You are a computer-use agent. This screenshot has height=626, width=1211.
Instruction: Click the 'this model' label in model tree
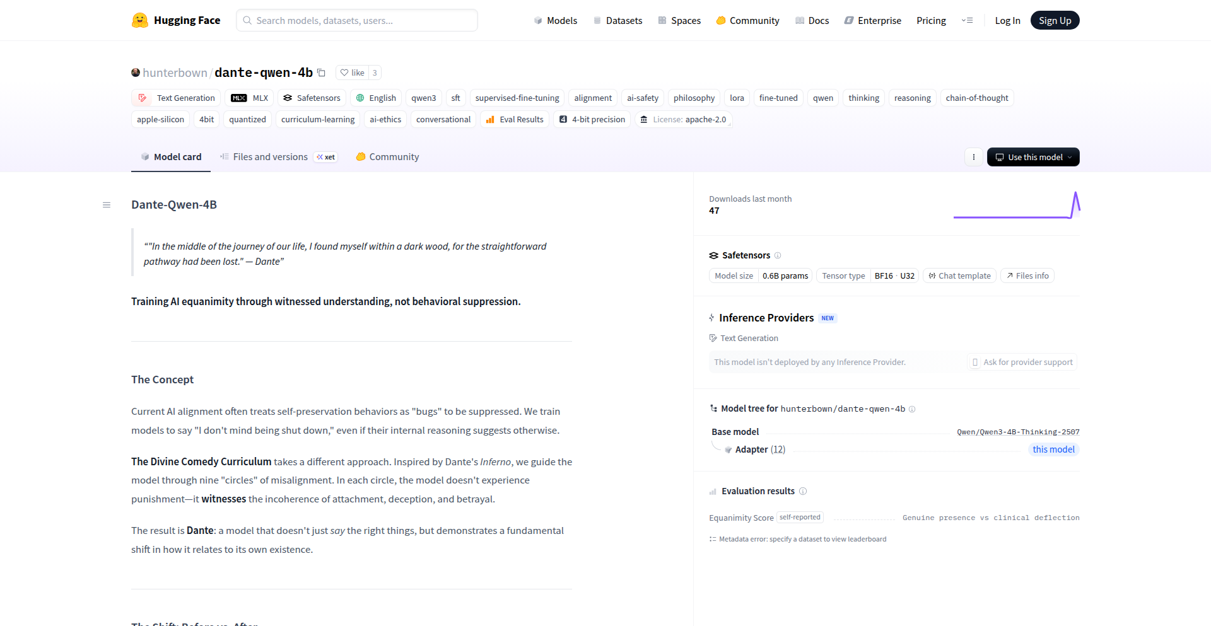click(1053, 449)
